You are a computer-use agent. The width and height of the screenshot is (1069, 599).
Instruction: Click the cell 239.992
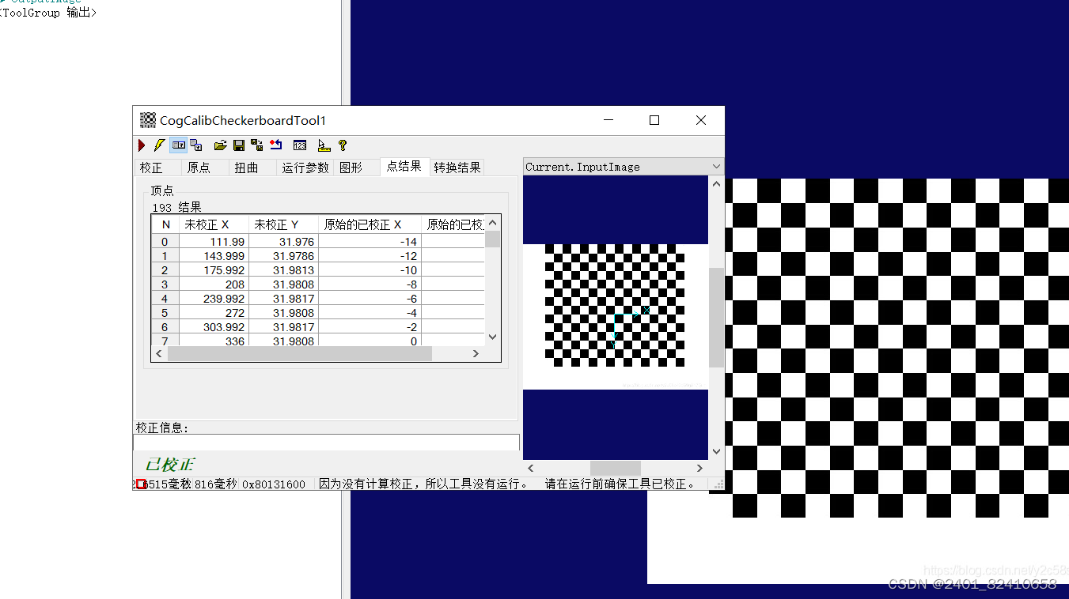(x=214, y=299)
